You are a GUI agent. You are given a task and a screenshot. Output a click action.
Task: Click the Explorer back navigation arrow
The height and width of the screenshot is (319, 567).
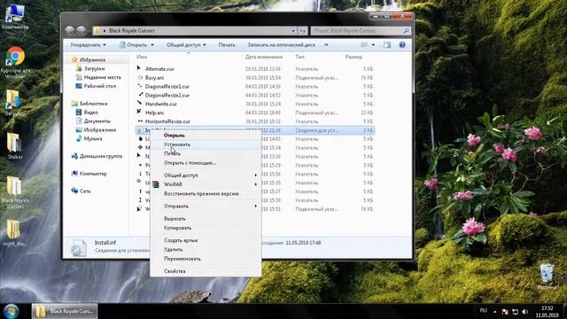[70, 31]
